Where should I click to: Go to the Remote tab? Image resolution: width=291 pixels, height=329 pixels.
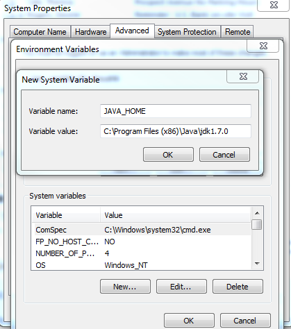click(238, 32)
